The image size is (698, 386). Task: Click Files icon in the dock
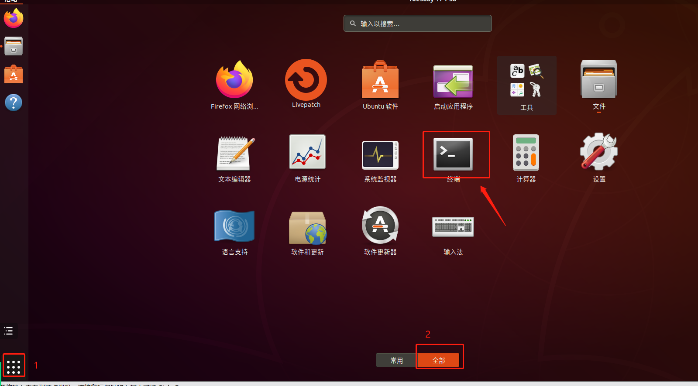14,46
